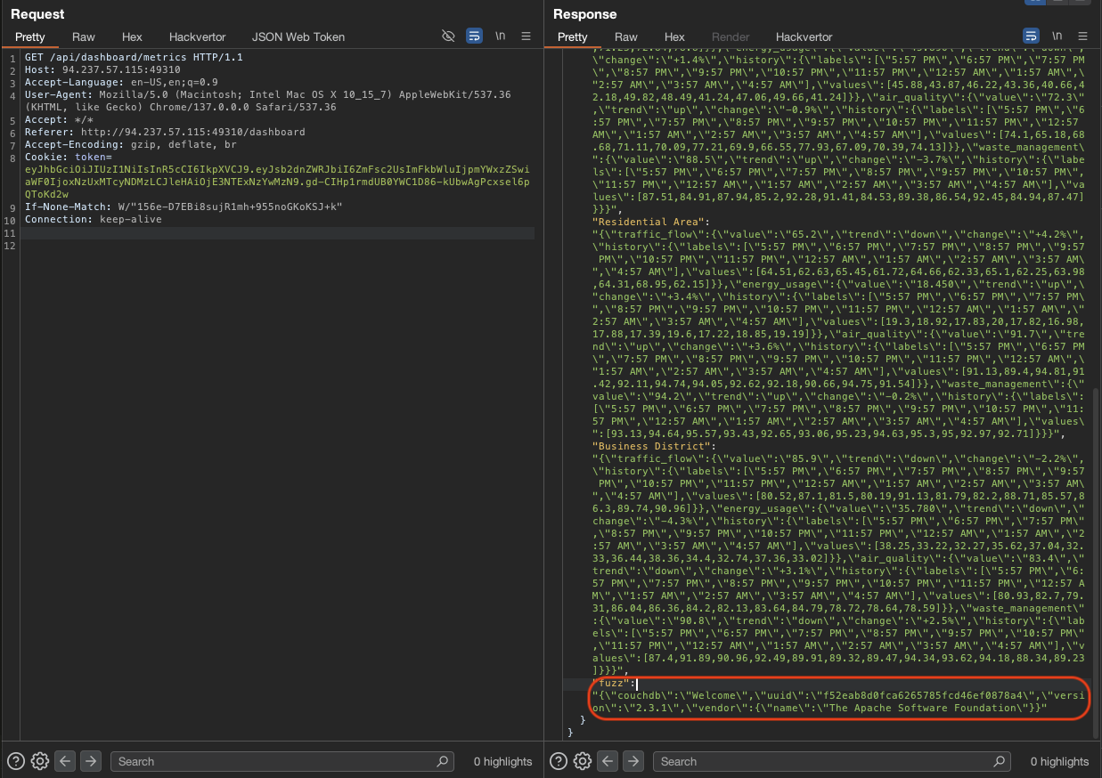Toggle the \n newline display in Response panel

[x=1057, y=36]
